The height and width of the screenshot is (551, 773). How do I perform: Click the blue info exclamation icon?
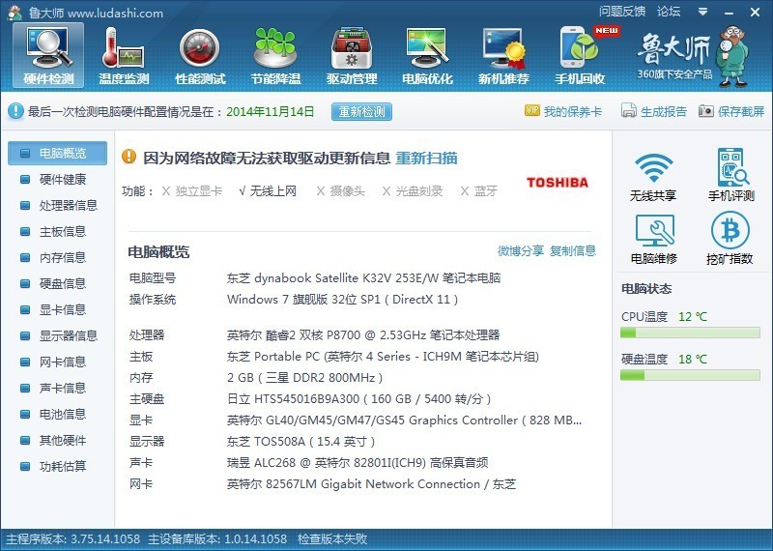point(15,111)
